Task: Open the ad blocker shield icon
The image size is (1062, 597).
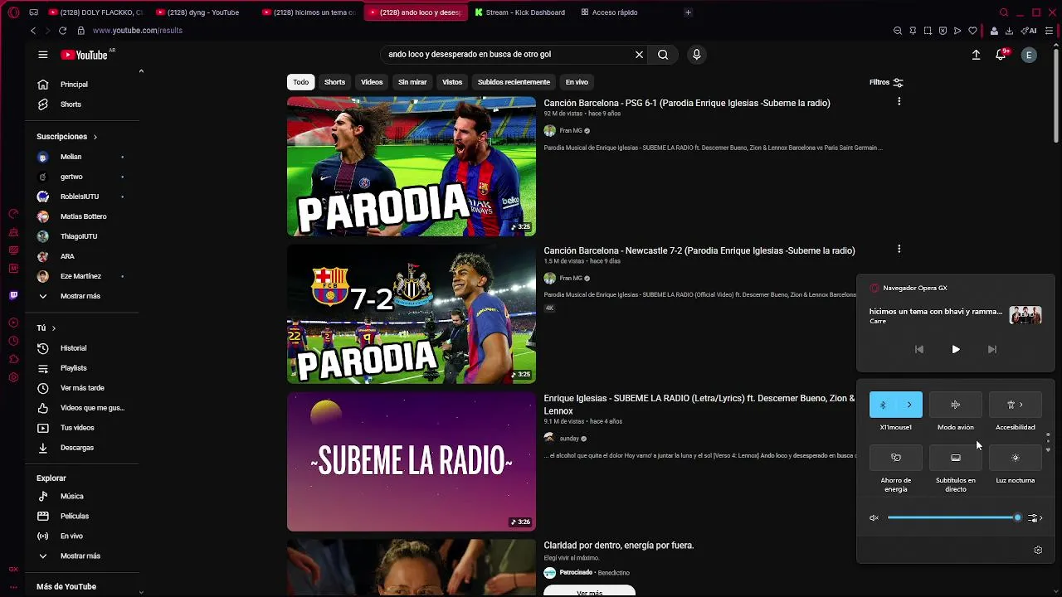Action: coord(943,31)
